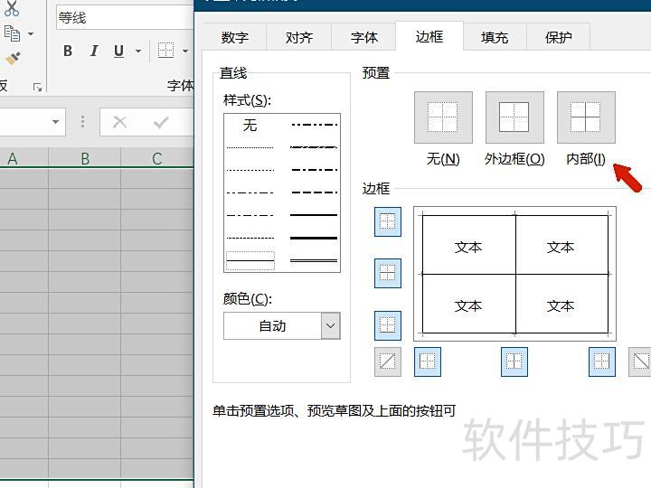The height and width of the screenshot is (488, 651).
Task: Choose the 无 line style
Action: tap(250, 125)
